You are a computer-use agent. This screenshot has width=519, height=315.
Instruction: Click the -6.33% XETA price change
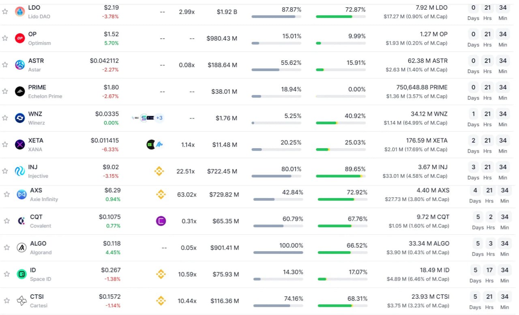pos(110,149)
